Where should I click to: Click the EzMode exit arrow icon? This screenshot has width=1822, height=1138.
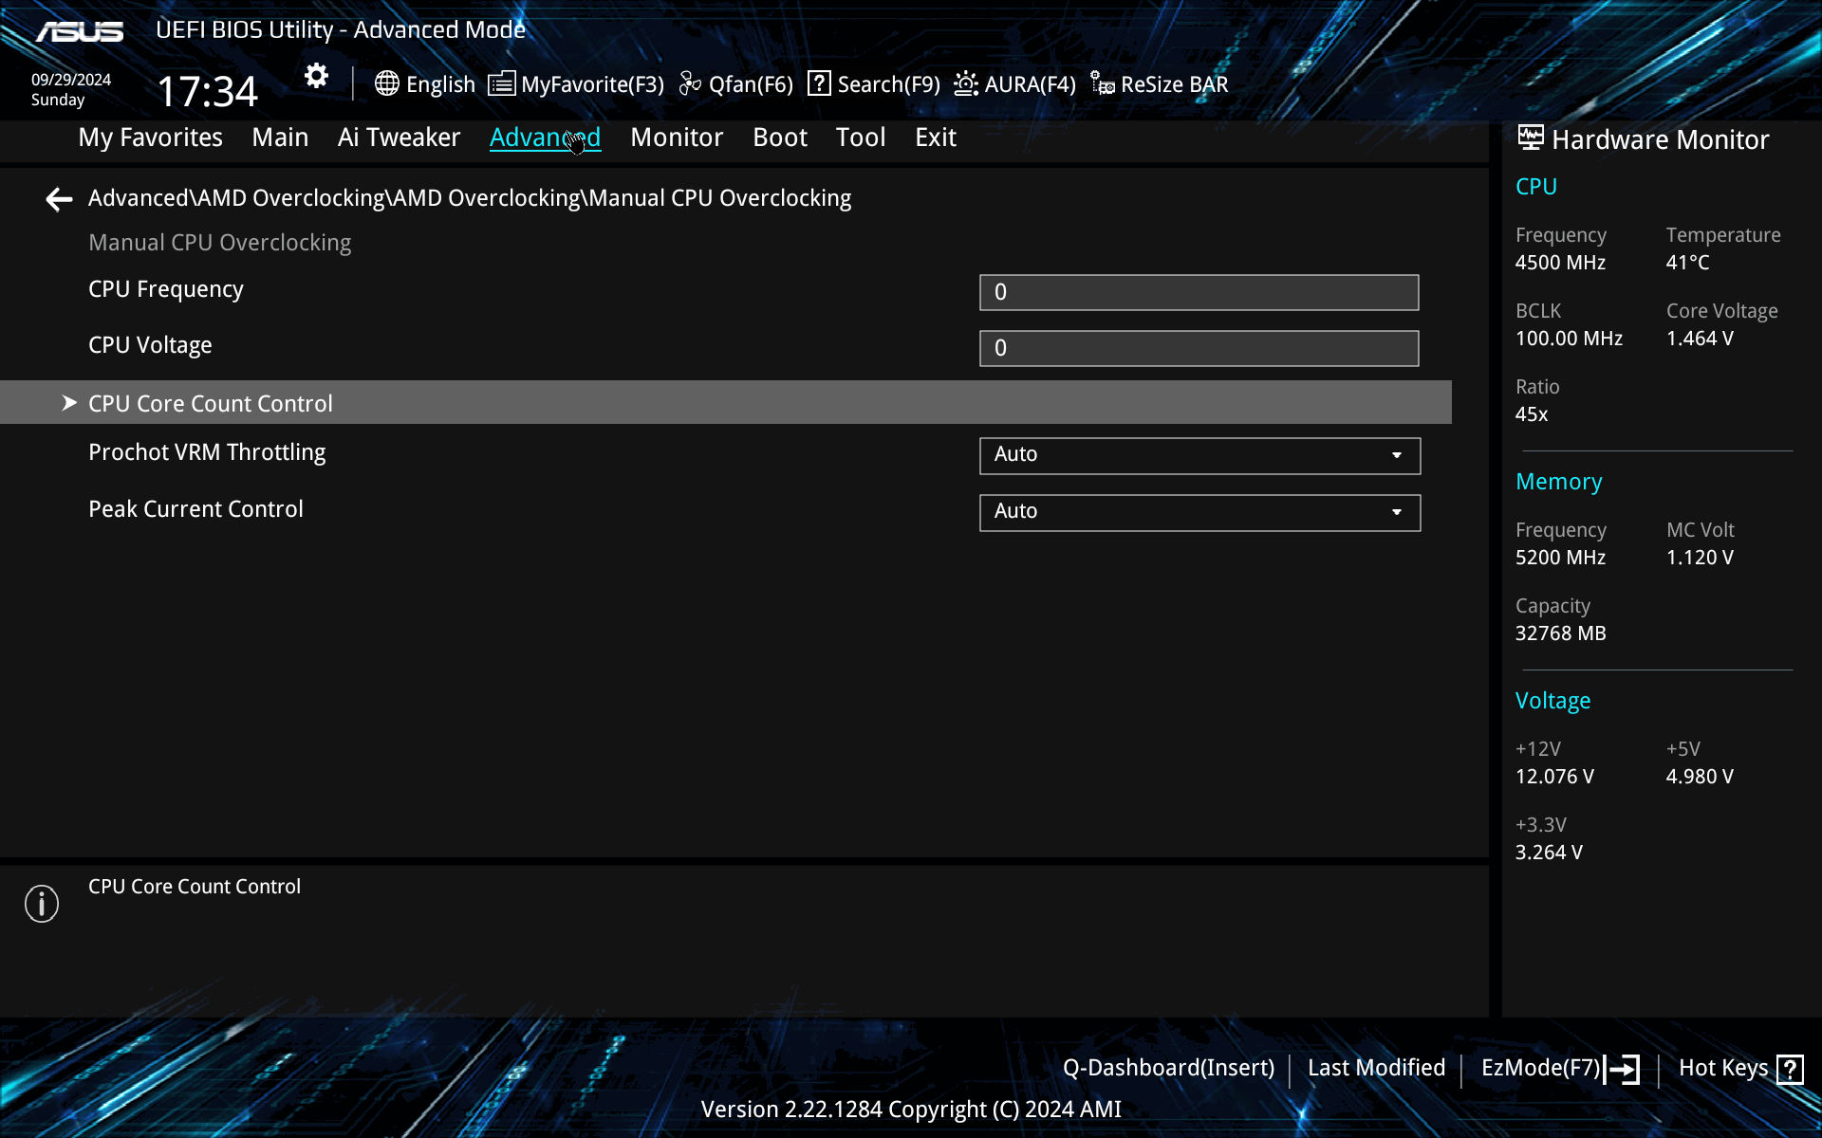pos(1622,1070)
